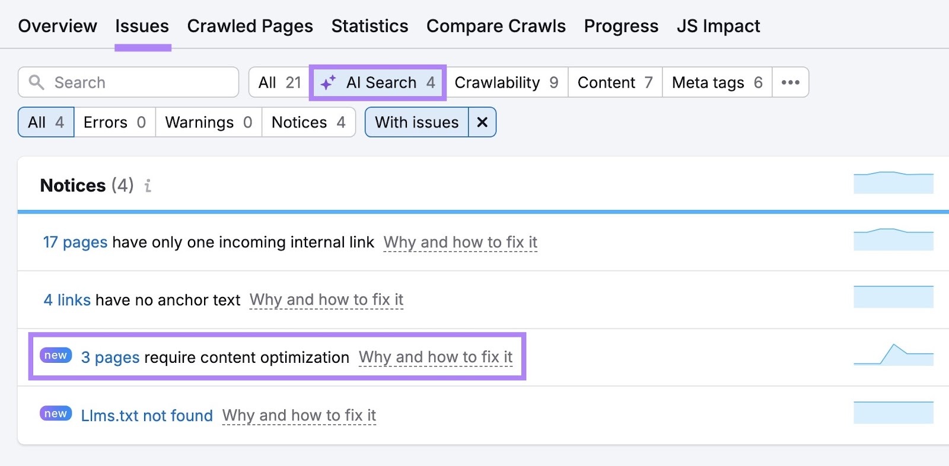
Task: Select the Notices filter chip
Action: [x=307, y=122]
